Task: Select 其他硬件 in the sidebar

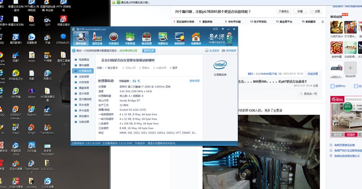Action: (x=84, y=116)
